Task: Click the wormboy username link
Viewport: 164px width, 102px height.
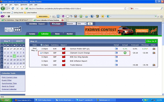Action: click(33, 23)
